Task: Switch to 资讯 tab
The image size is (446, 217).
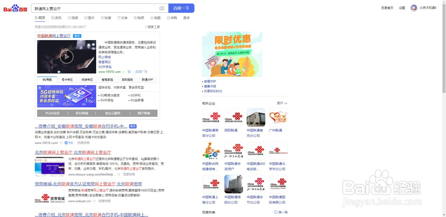Action: (x=57, y=18)
